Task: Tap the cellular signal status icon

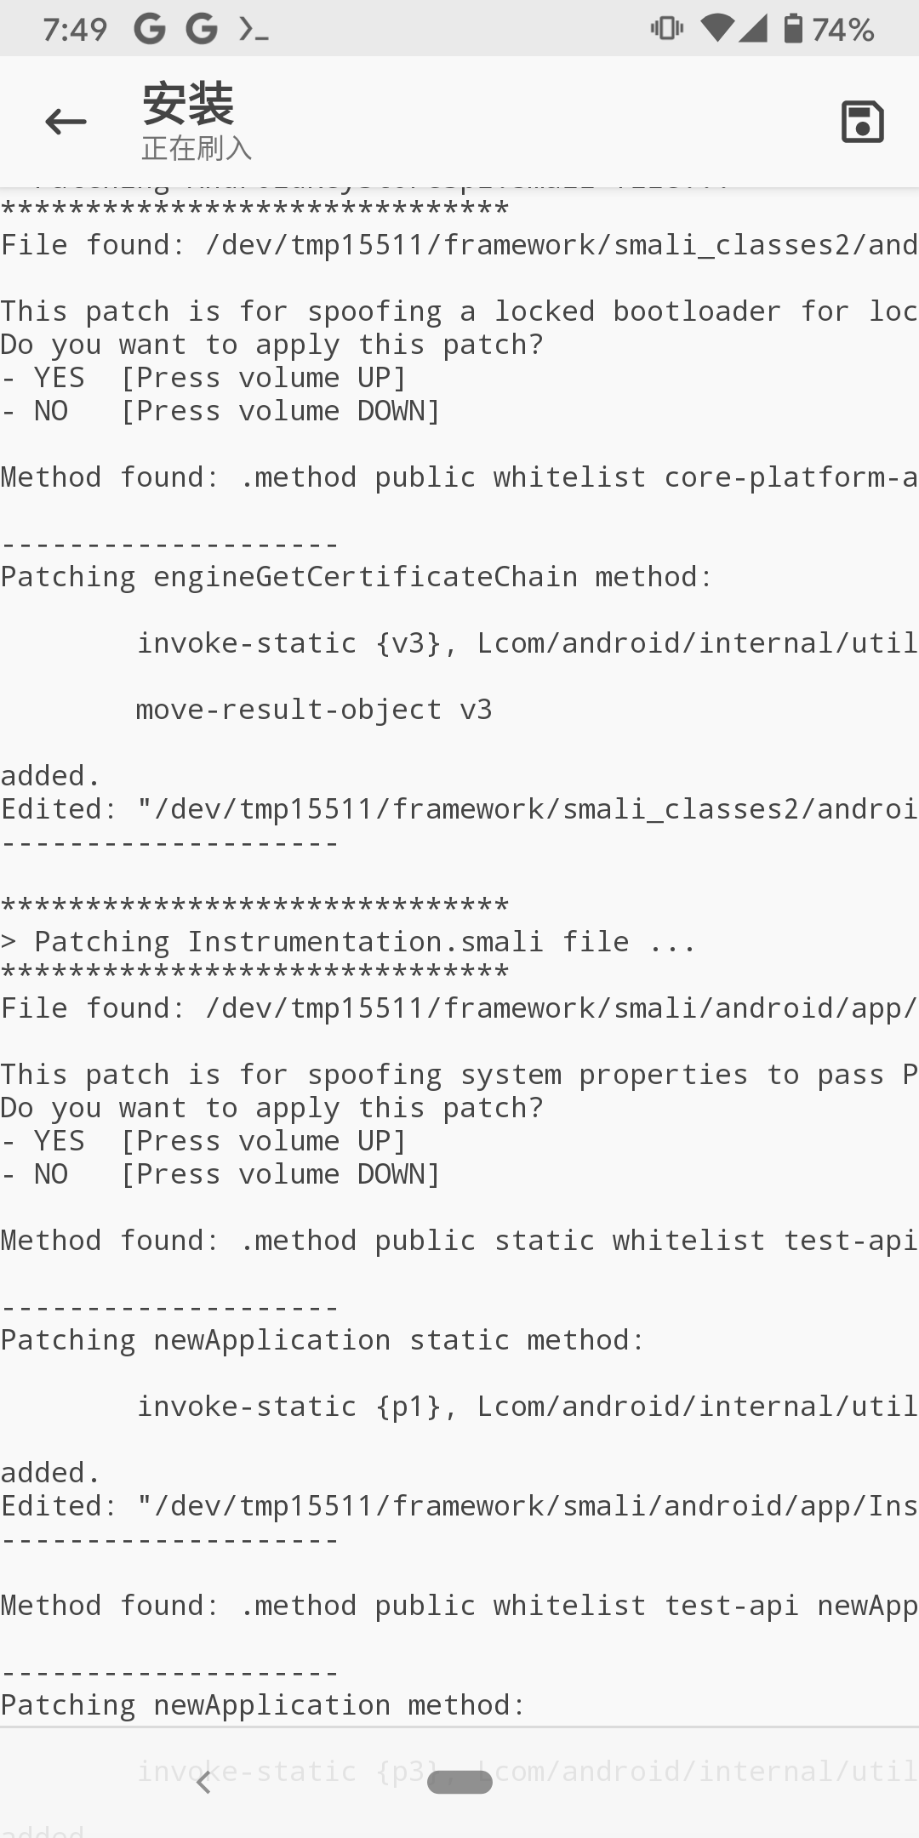Action: [753, 29]
